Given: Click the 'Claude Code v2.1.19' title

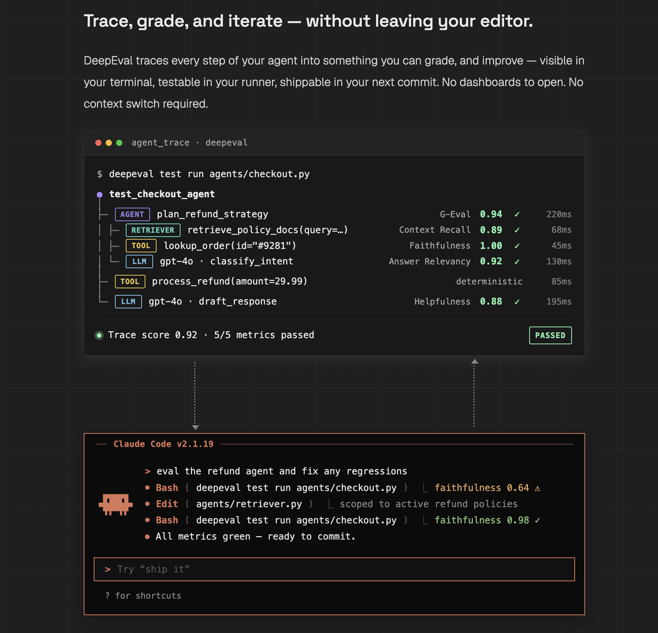Looking at the screenshot, I should point(164,444).
